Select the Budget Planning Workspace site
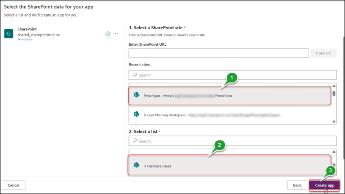This screenshot has height=194, width=345. pyautogui.click(x=230, y=115)
